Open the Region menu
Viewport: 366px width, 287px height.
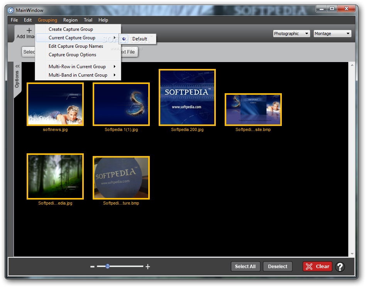click(x=70, y=20)
